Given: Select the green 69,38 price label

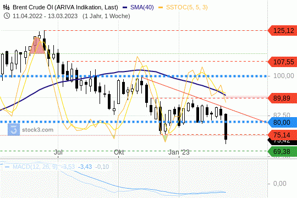Looking at the screenshot, I should 282,151.
